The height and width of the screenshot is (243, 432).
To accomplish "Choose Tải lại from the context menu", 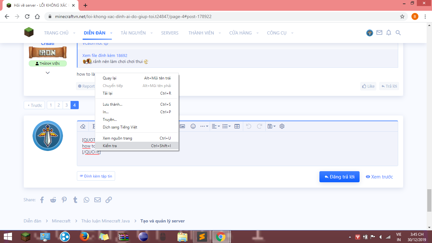I will point(137,93).
